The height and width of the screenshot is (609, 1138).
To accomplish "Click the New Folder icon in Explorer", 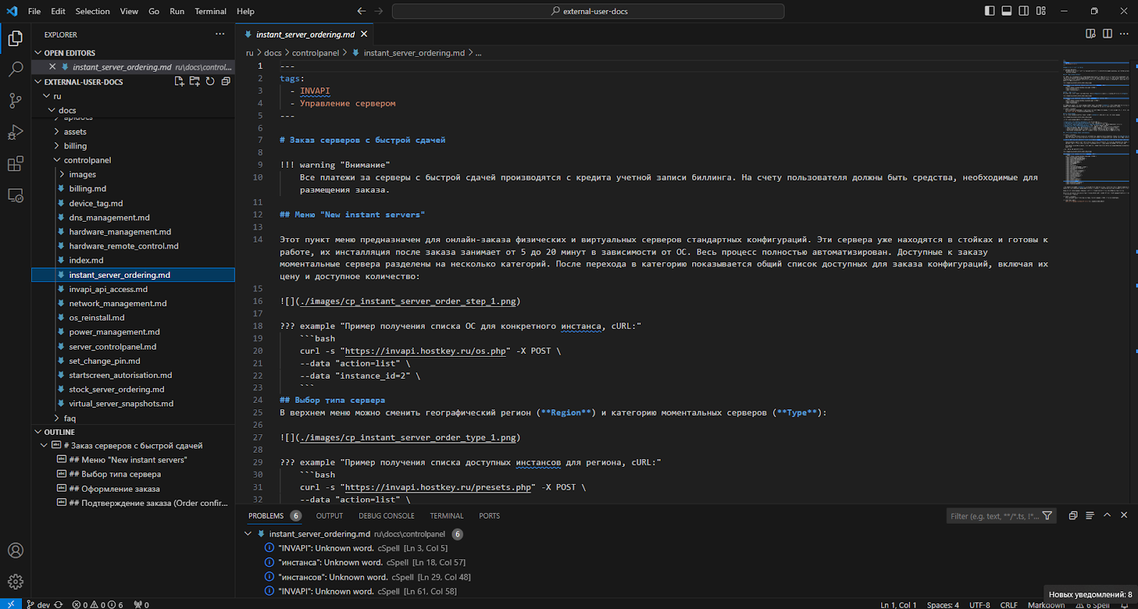I will (x=195, y=82).
